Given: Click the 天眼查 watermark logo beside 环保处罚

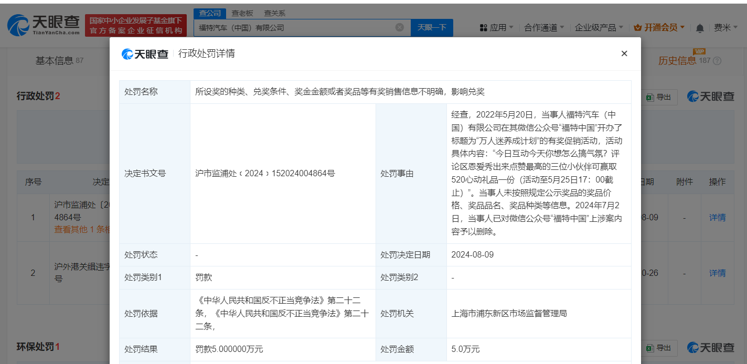Looking at the screenshot, I should (711, 347).
